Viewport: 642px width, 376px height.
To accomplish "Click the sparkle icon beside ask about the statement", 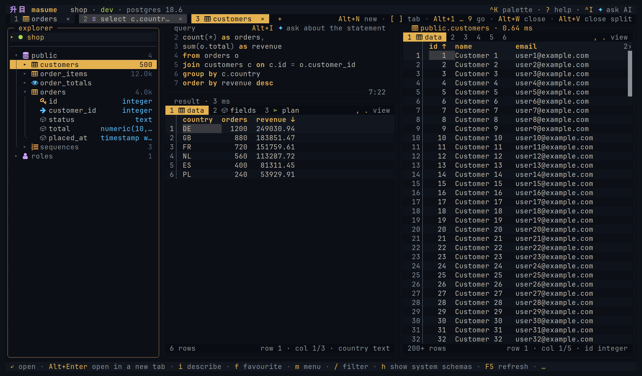I will pos(280,28).
